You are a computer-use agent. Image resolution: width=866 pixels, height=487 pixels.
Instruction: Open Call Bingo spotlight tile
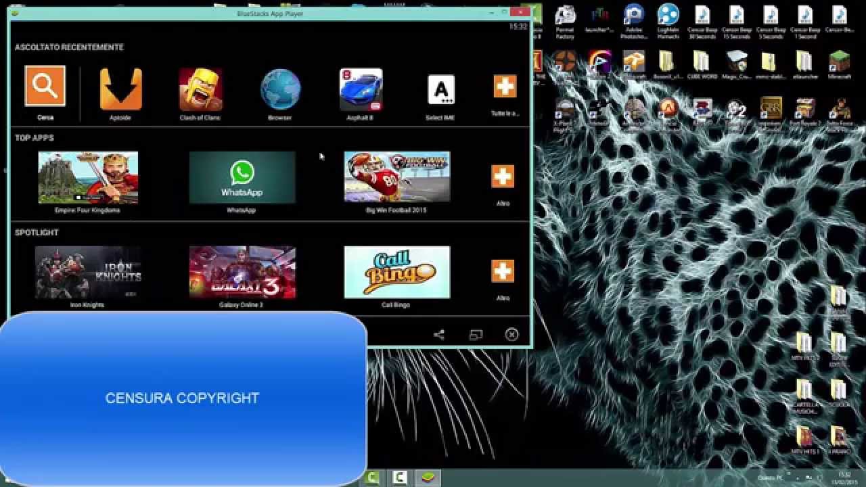[396, 272]
